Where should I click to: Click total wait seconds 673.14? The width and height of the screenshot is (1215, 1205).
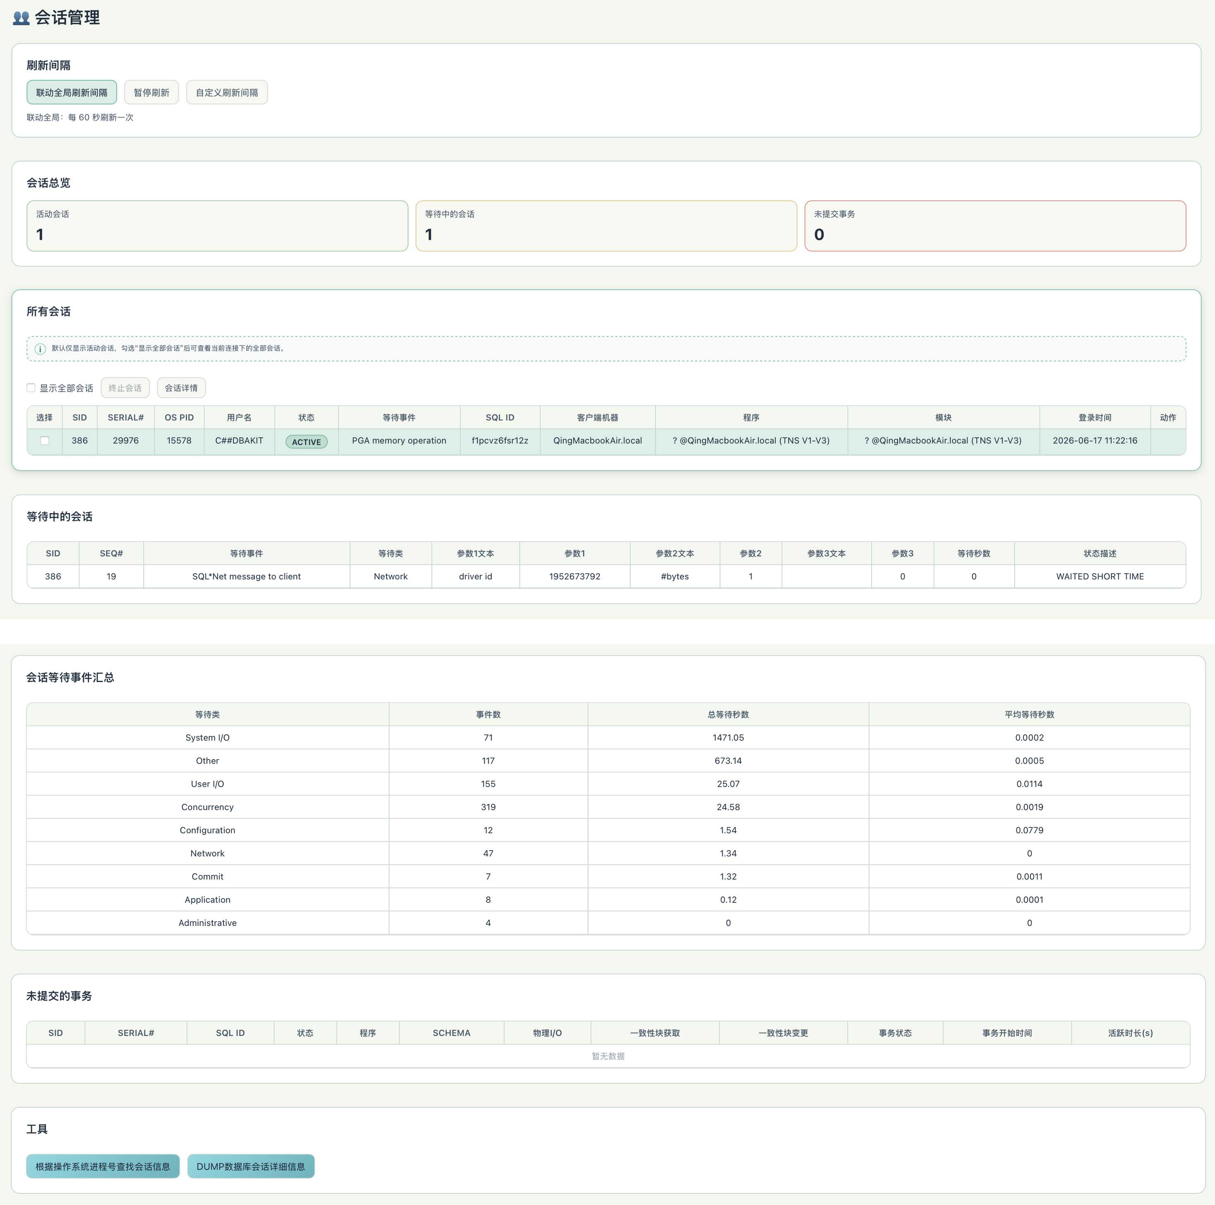[x=728, y=761]
